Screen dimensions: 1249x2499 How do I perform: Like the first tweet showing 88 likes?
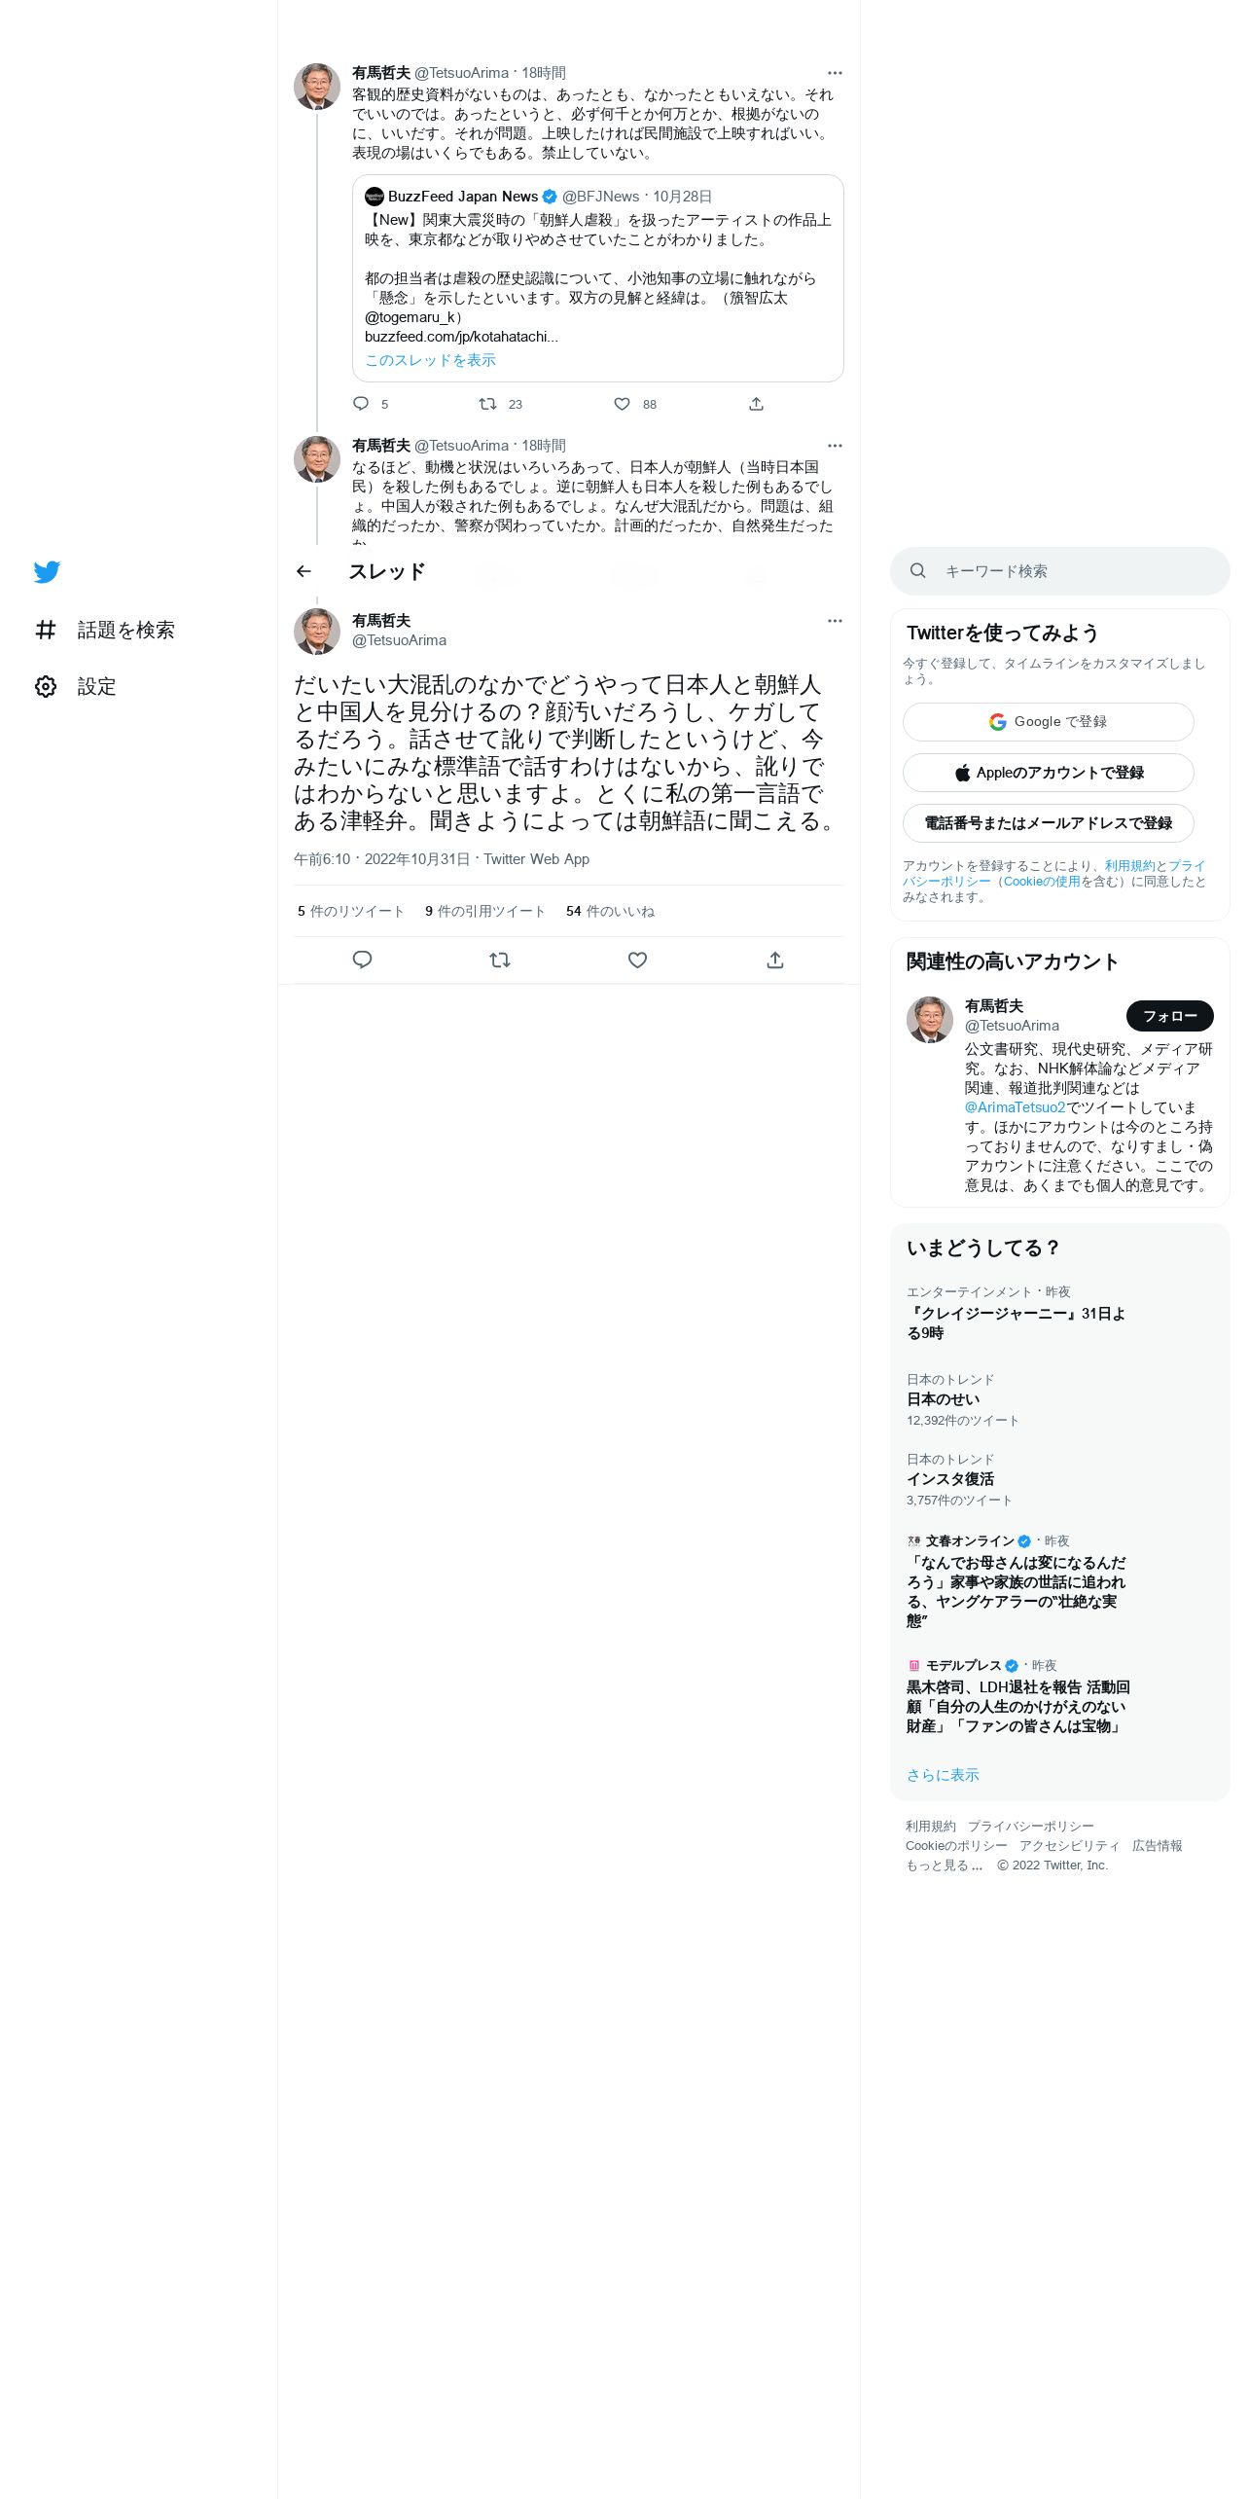(622, 404)
